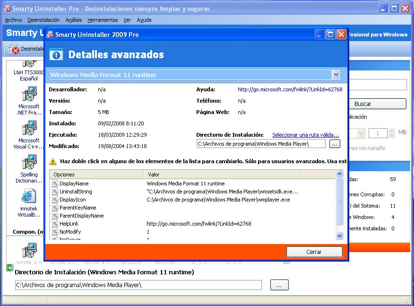Select the Spelling Dictionaries program icon
Screen dimensions: 414x306
pyautogui.click(x=29, y=162)
